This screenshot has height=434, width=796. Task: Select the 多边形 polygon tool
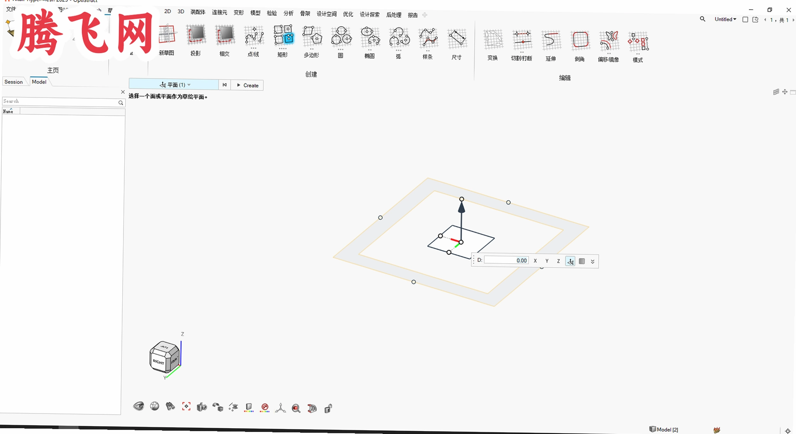tap(312, 41)
